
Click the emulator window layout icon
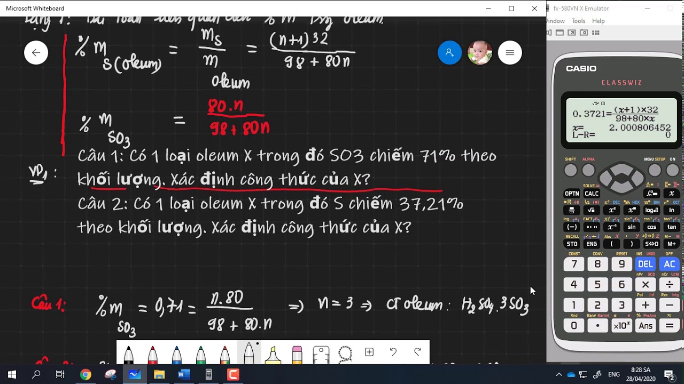click(559, 33)
